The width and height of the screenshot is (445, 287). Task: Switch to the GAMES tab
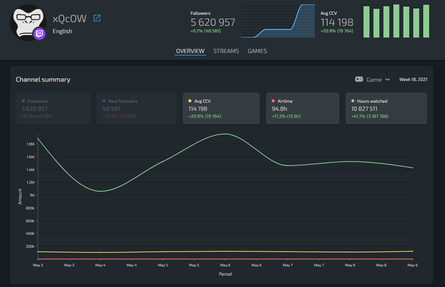(257, 51)
